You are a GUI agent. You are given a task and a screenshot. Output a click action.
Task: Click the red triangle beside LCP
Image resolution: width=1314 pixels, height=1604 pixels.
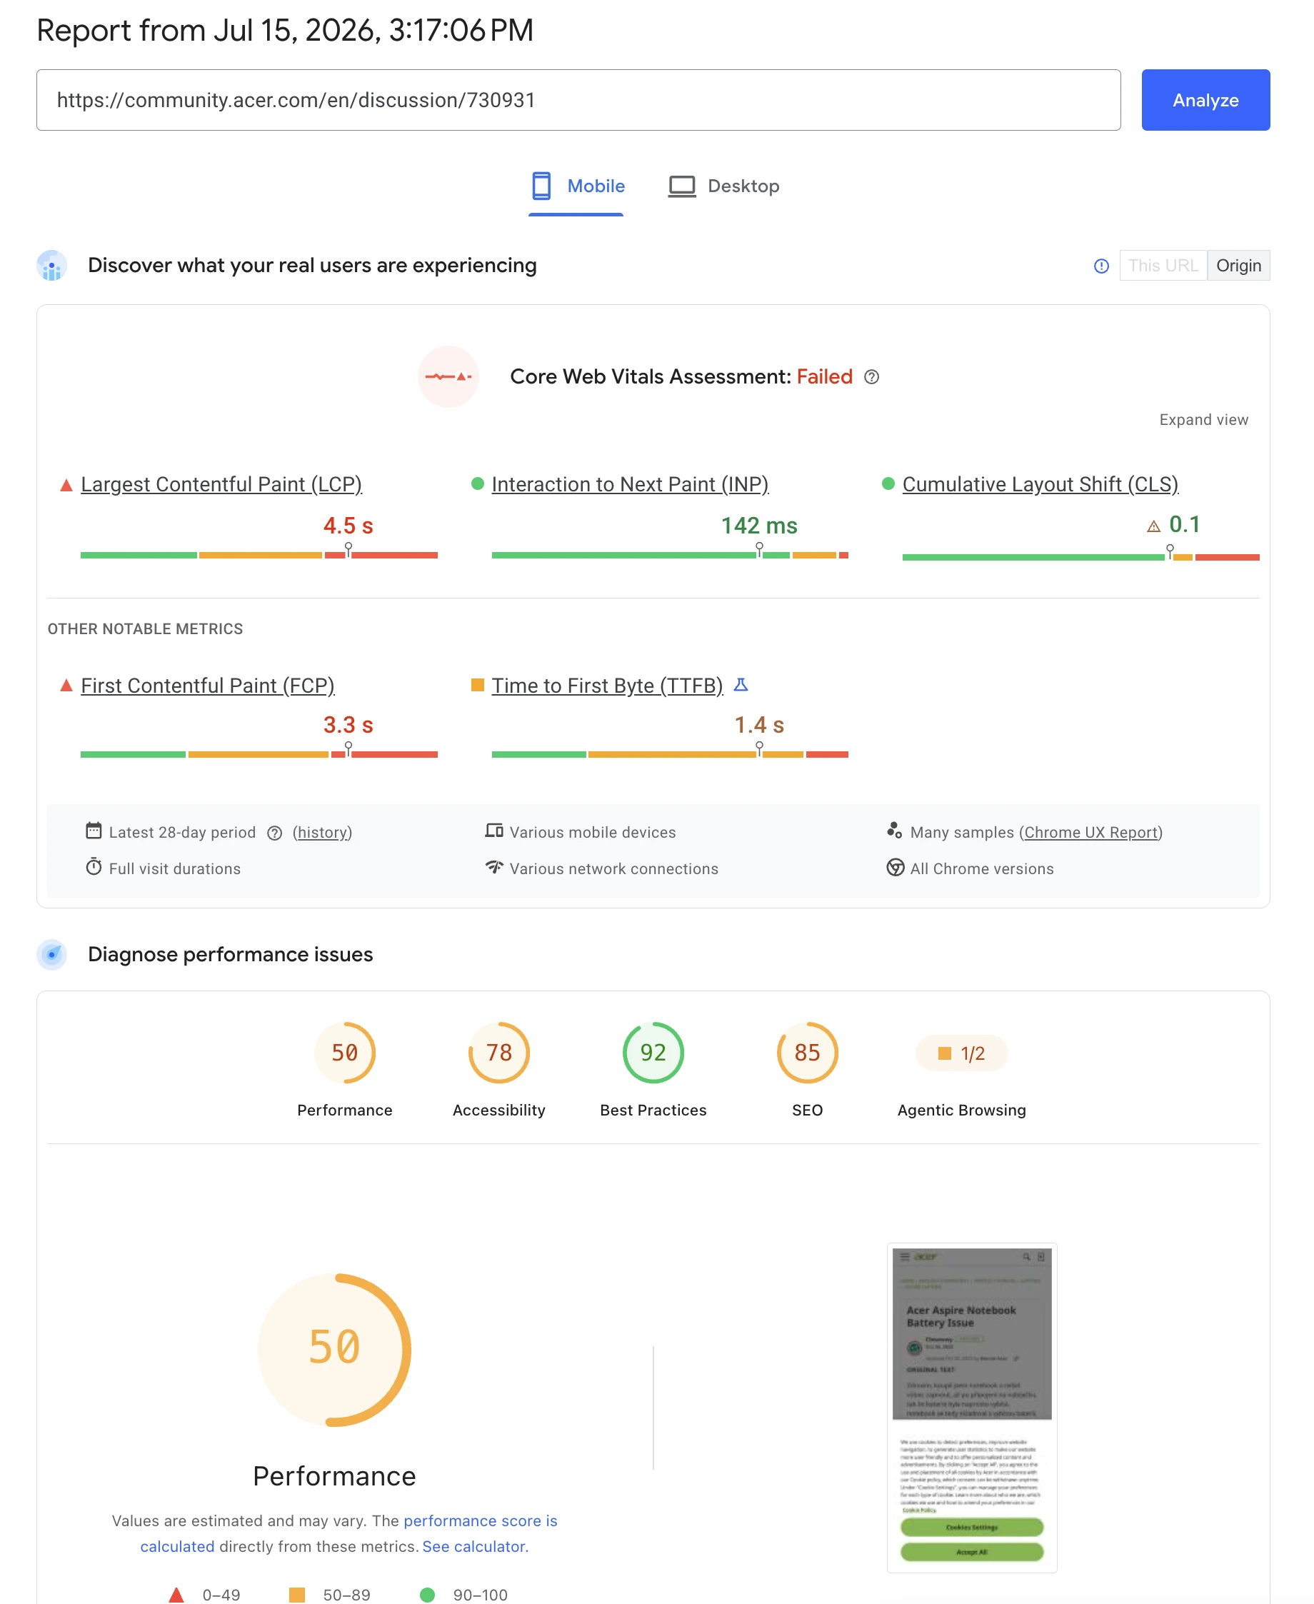[x=66, y=485]
